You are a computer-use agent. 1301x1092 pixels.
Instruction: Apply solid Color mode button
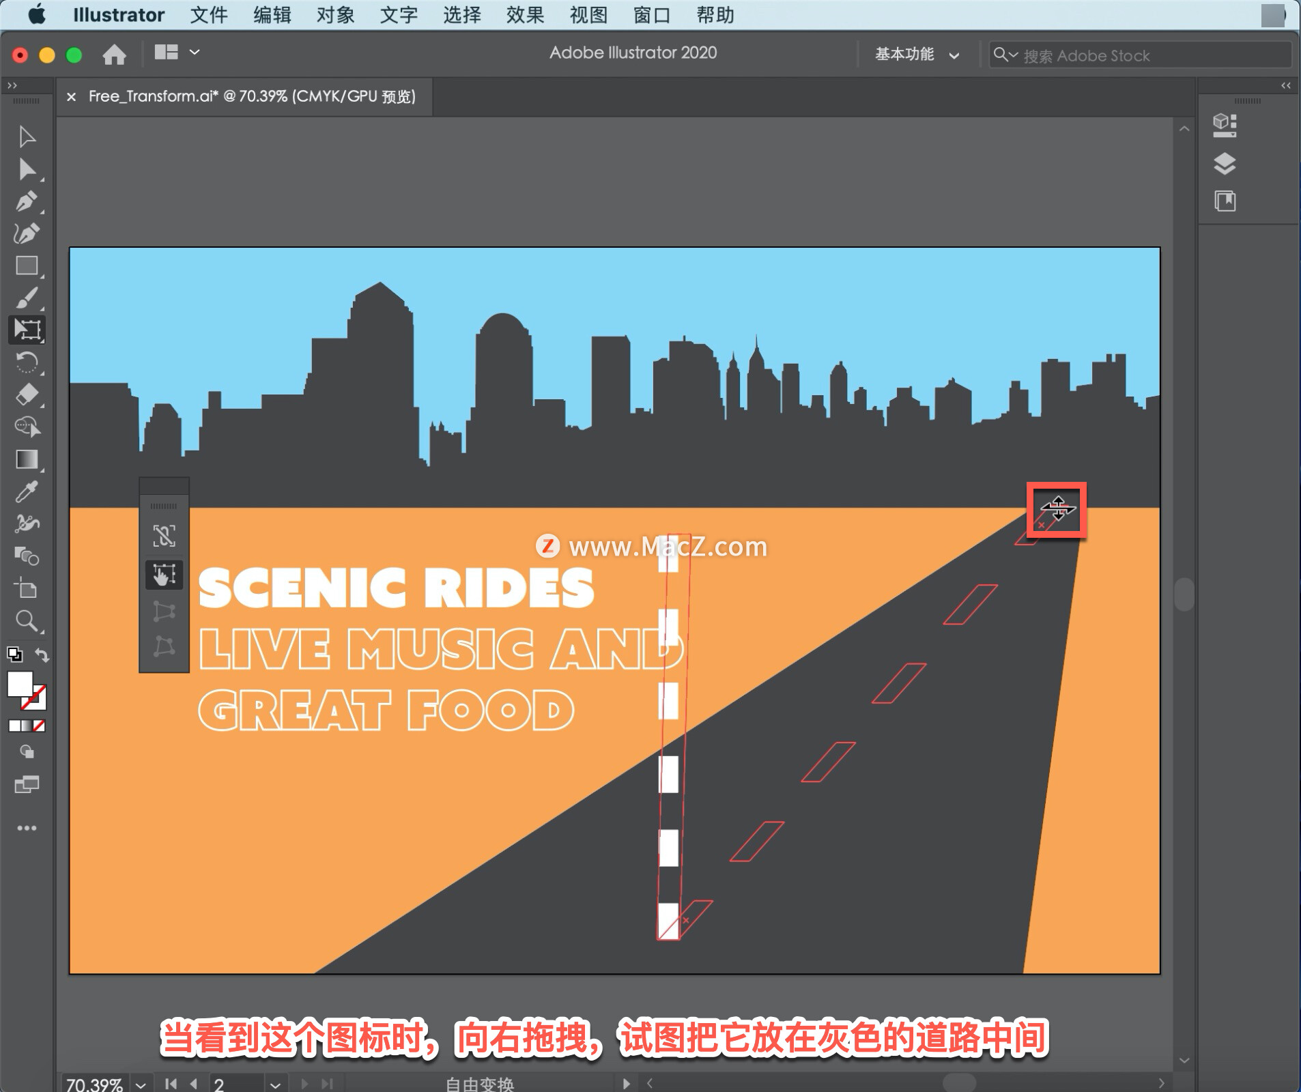pyautogui.click(x=14, y=726)
